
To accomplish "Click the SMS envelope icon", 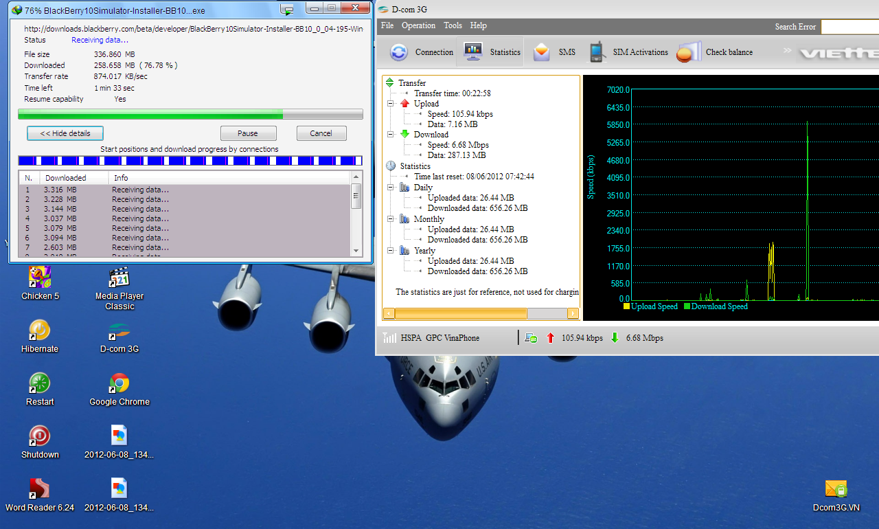I will (x=542, y=52).
